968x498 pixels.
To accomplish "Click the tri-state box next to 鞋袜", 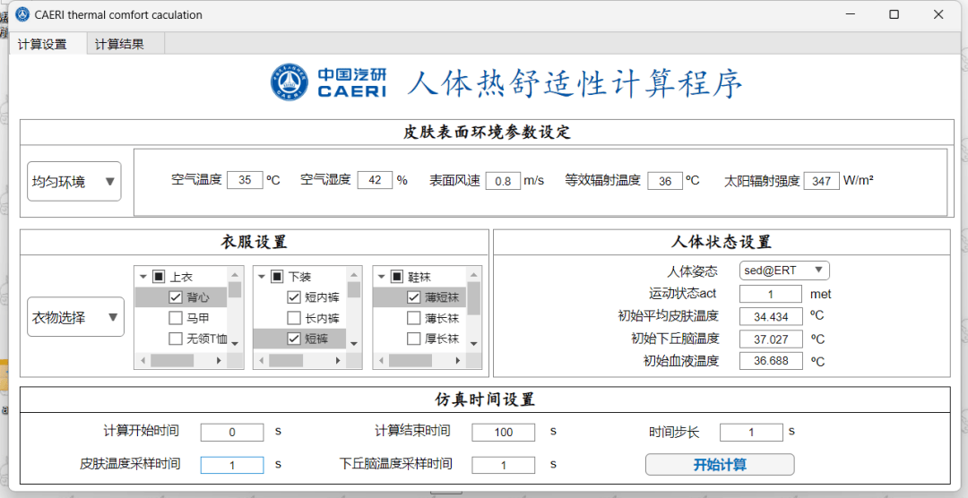I will pos(396,277).
